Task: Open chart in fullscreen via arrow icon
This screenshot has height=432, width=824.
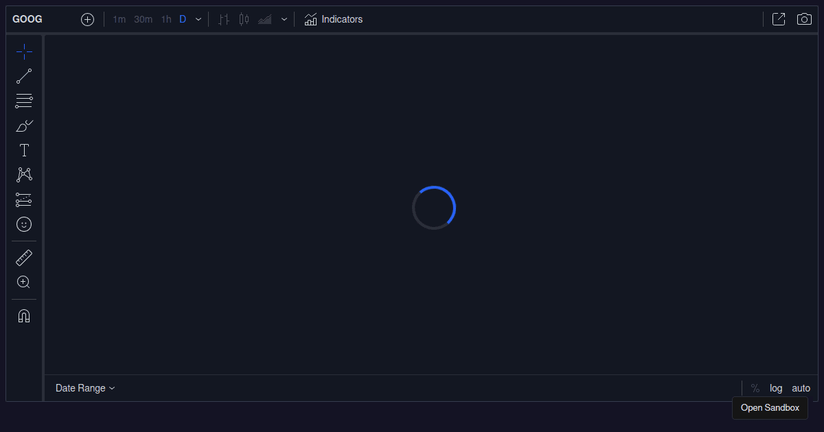Action: [x=779, y=19]
